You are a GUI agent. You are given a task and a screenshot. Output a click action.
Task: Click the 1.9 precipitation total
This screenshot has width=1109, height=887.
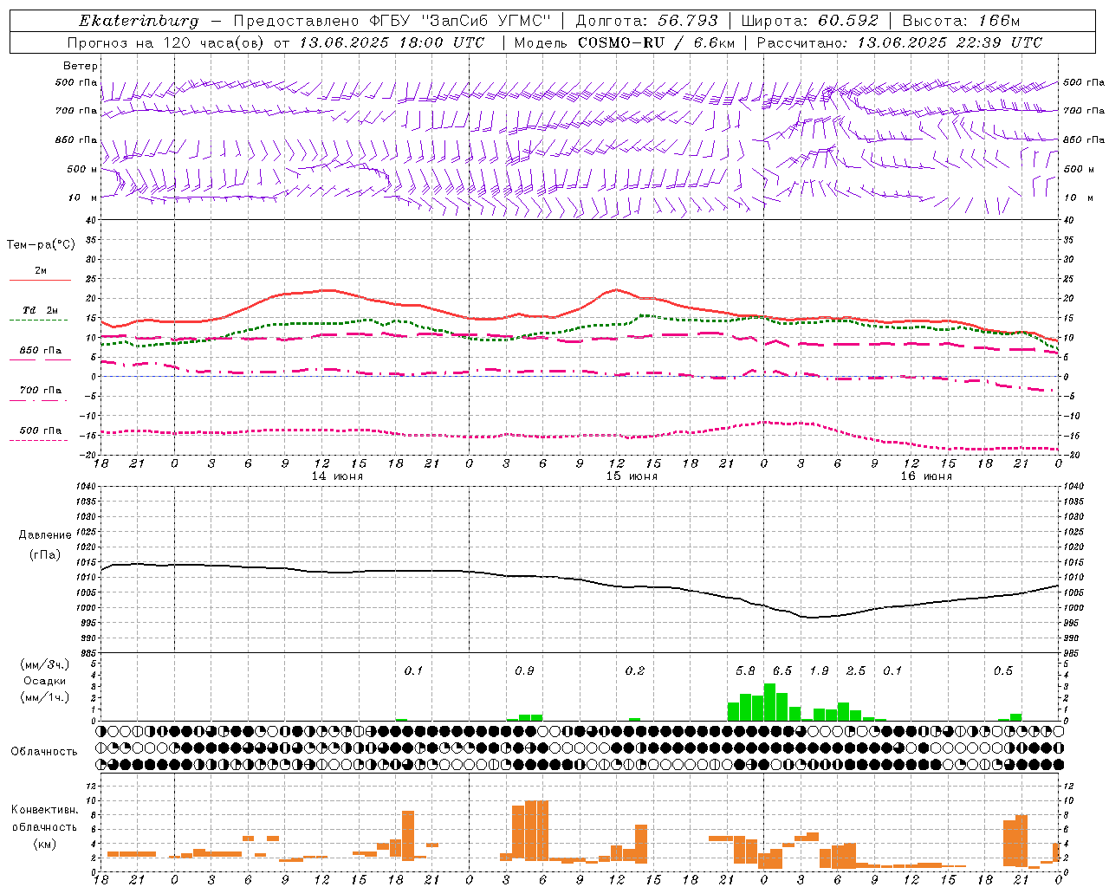click(819, 671)
